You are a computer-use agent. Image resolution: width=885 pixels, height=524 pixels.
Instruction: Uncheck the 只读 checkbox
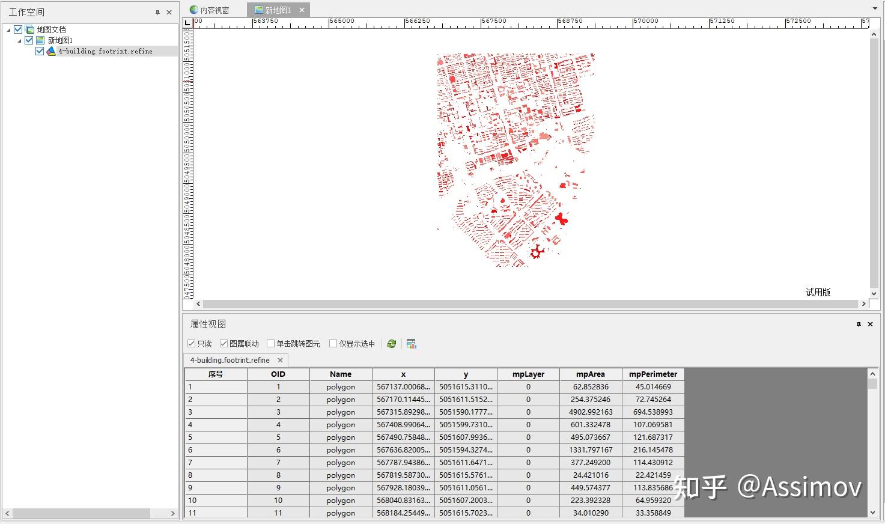(x=190, y=343)
